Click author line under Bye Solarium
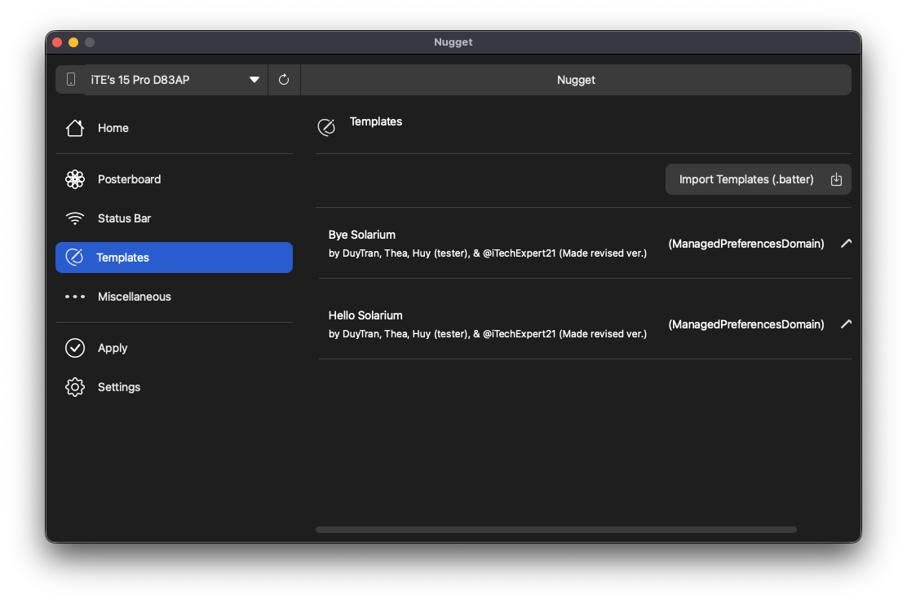This screenshot has height=603, width=907. point(488,253)
